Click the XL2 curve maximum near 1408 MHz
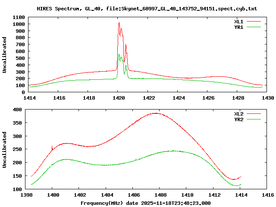The height and width of the screenshot is (207, 276). pyautogui.click(x=155, y=113)
